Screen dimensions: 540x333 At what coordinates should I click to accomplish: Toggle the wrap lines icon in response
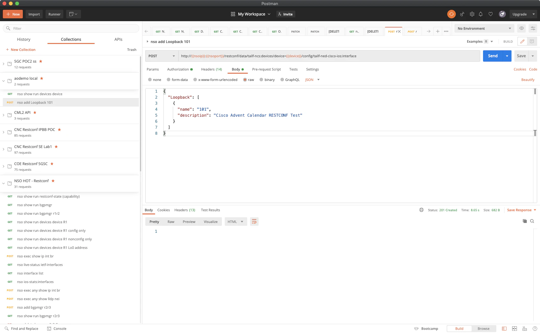(254, 222)
